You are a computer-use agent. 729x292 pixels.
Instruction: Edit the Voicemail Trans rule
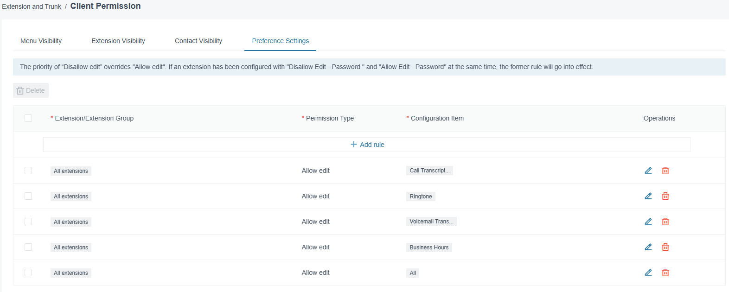(x=648, y=222)
